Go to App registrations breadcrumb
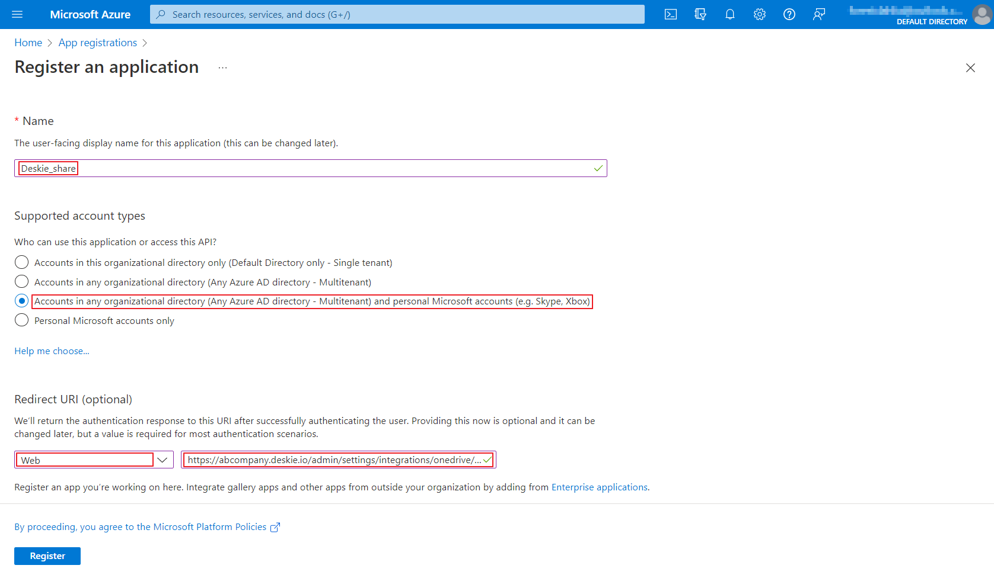Viewport: 994px width, 578px height. pos(98,43)
